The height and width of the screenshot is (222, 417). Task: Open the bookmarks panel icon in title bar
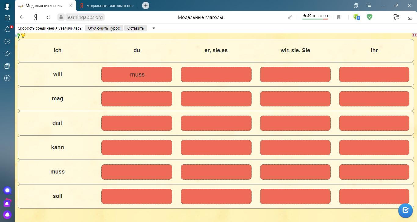356,5
